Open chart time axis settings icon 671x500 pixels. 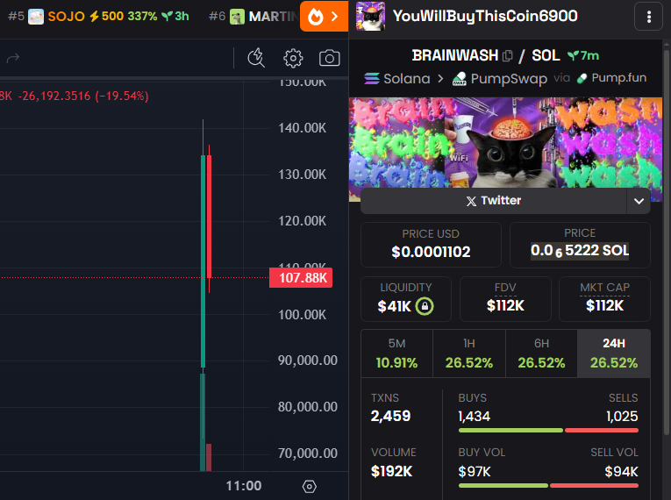(309, 486)
